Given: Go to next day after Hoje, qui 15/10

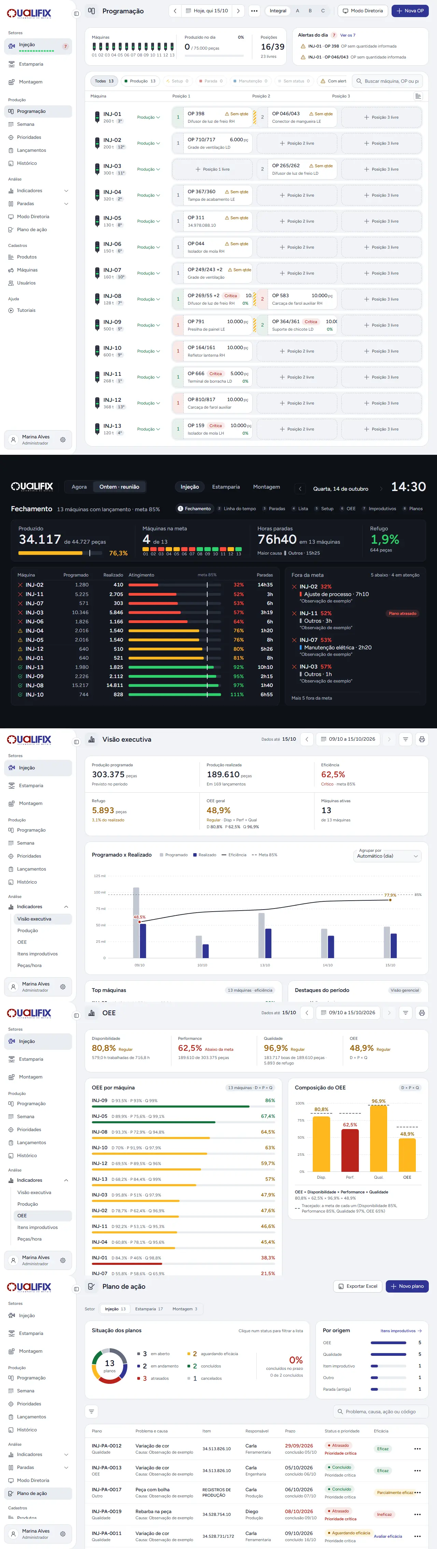Looking at the screenshot, I should pos(238,11).
